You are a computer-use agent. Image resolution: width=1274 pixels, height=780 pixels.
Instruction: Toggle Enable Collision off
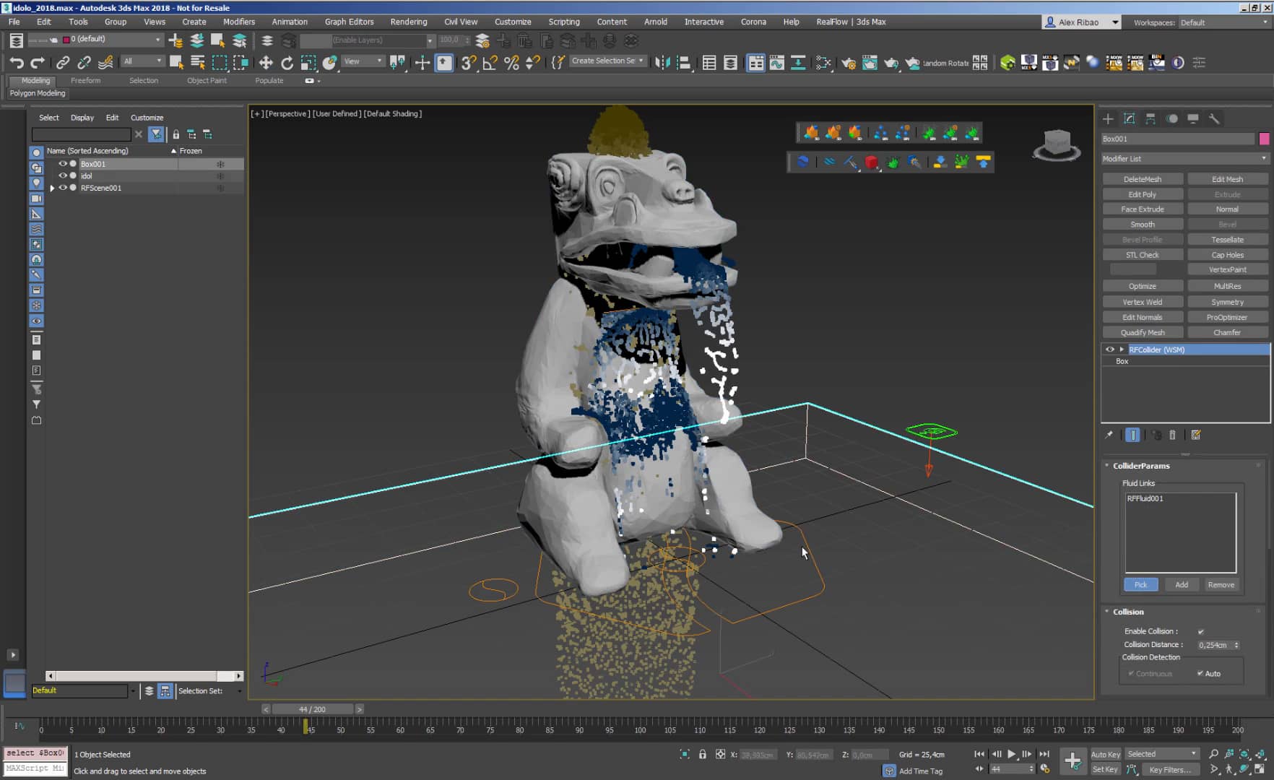[1200, 630]
